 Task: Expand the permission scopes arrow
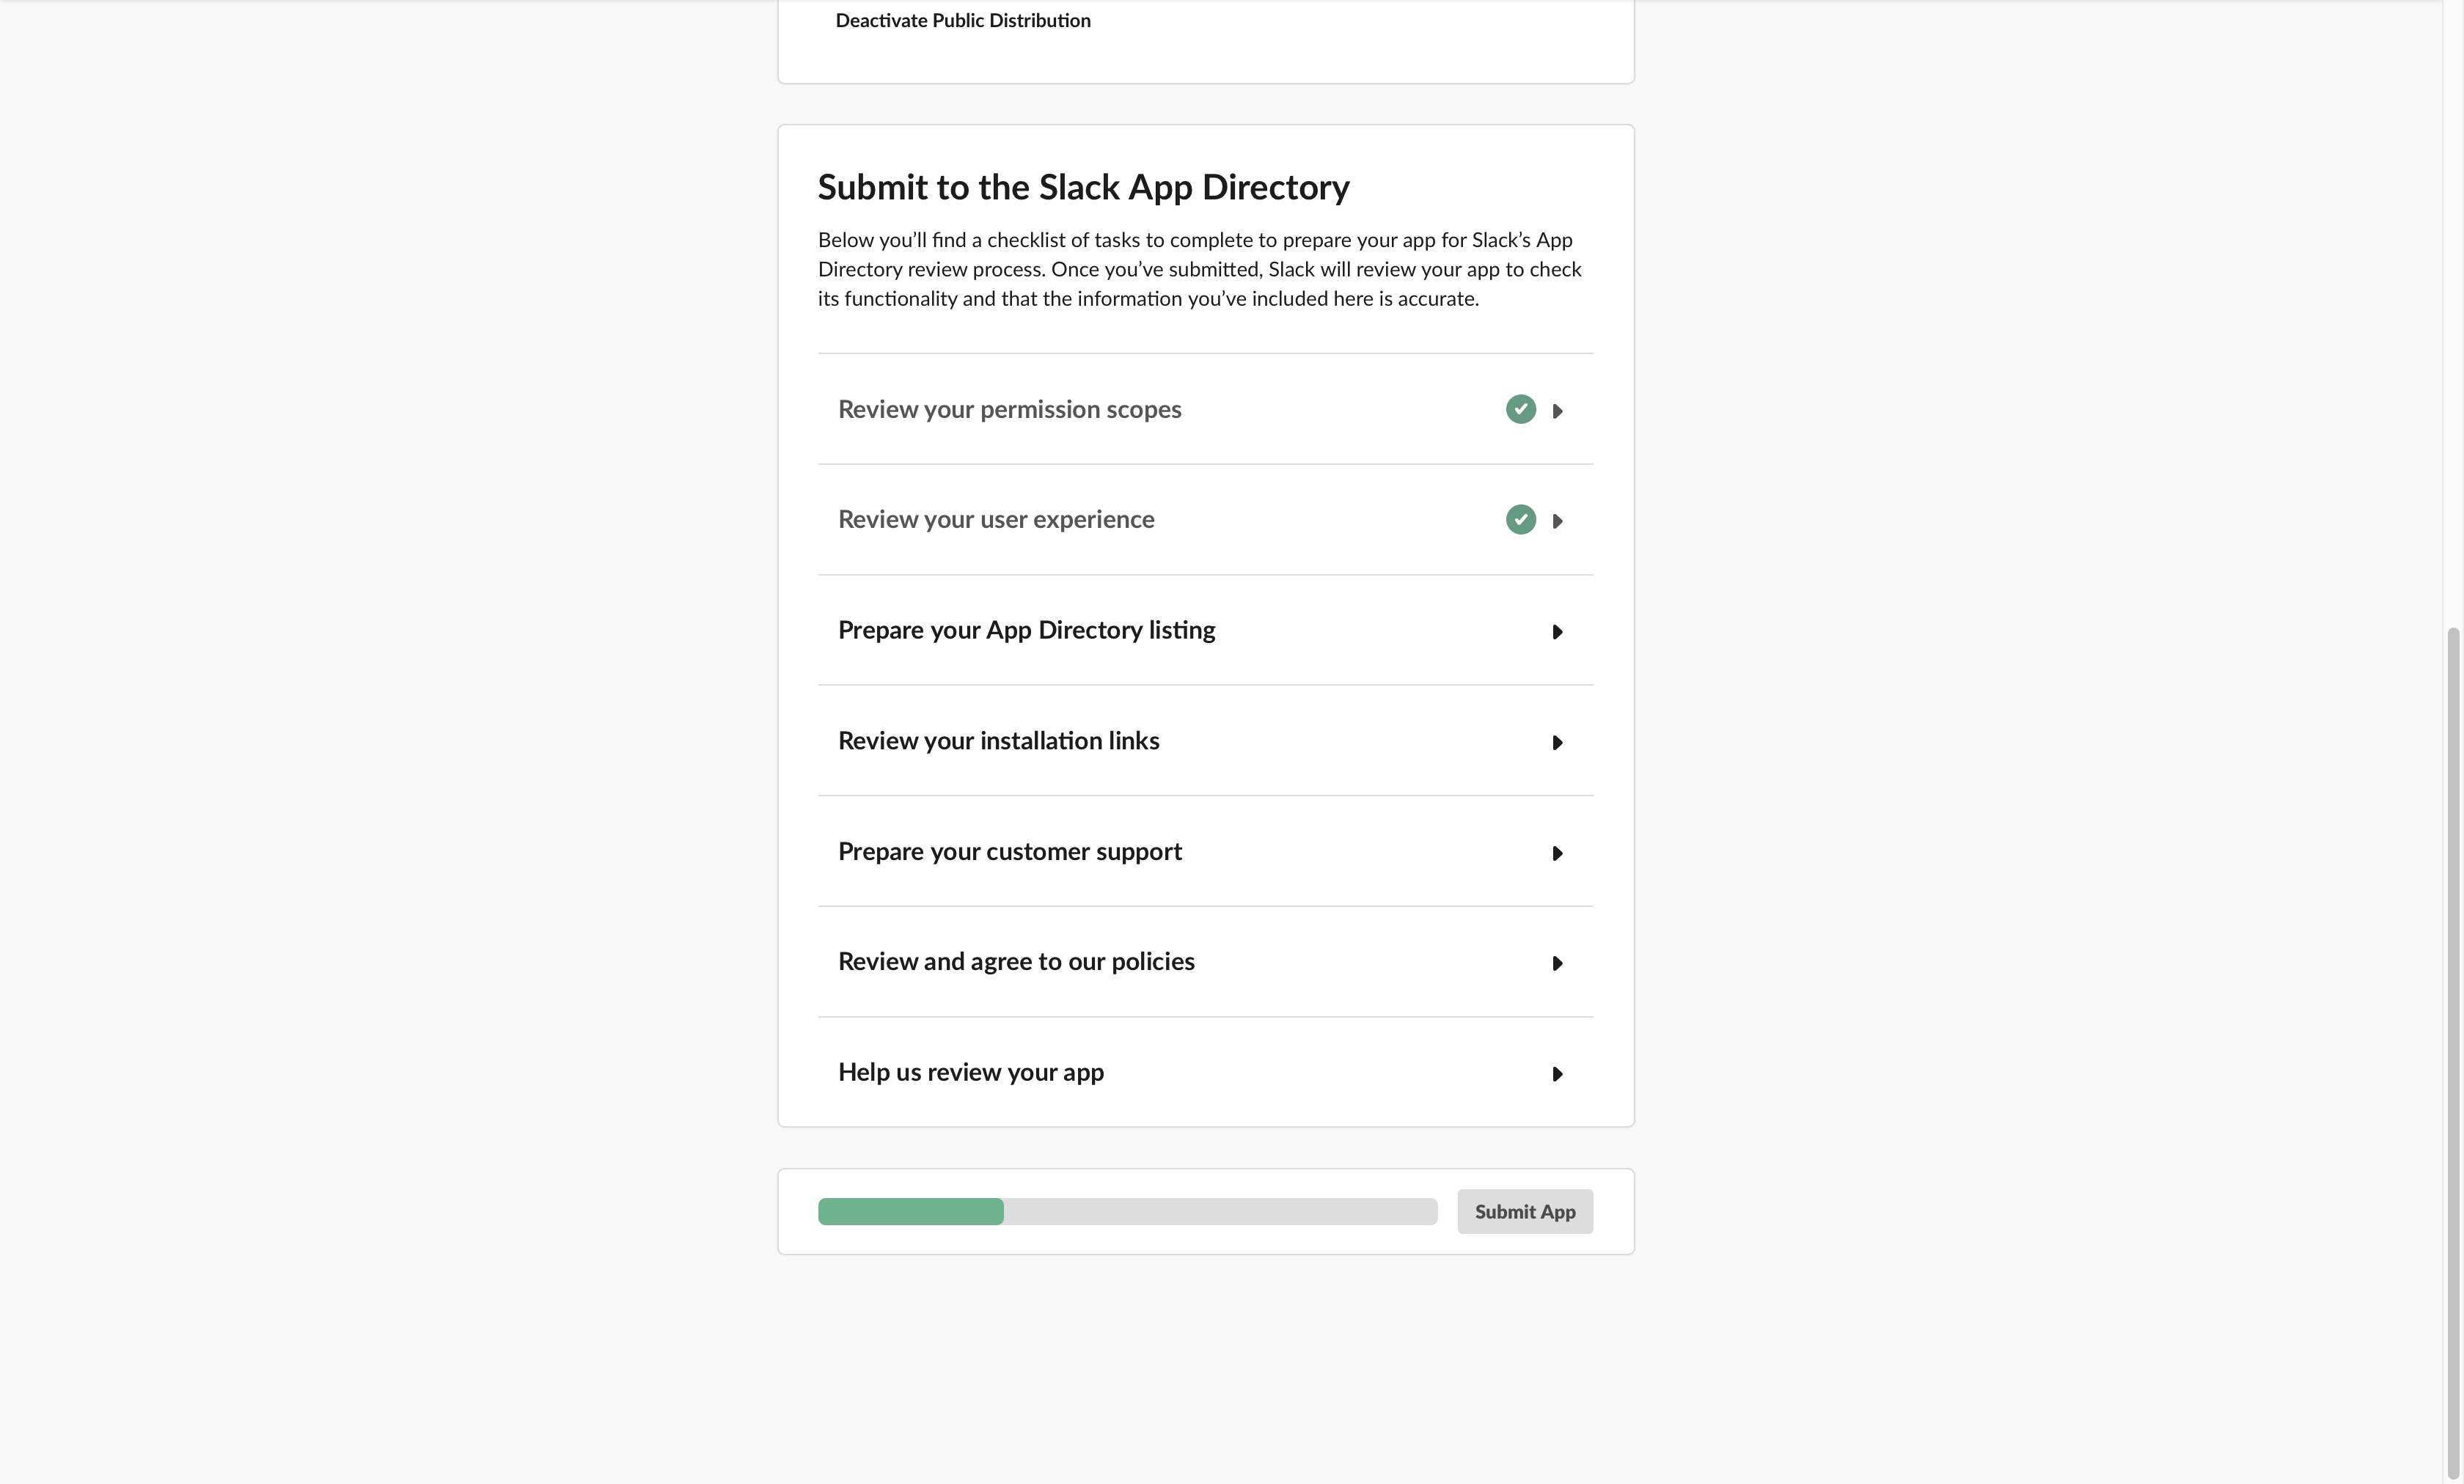(1557, 411)
